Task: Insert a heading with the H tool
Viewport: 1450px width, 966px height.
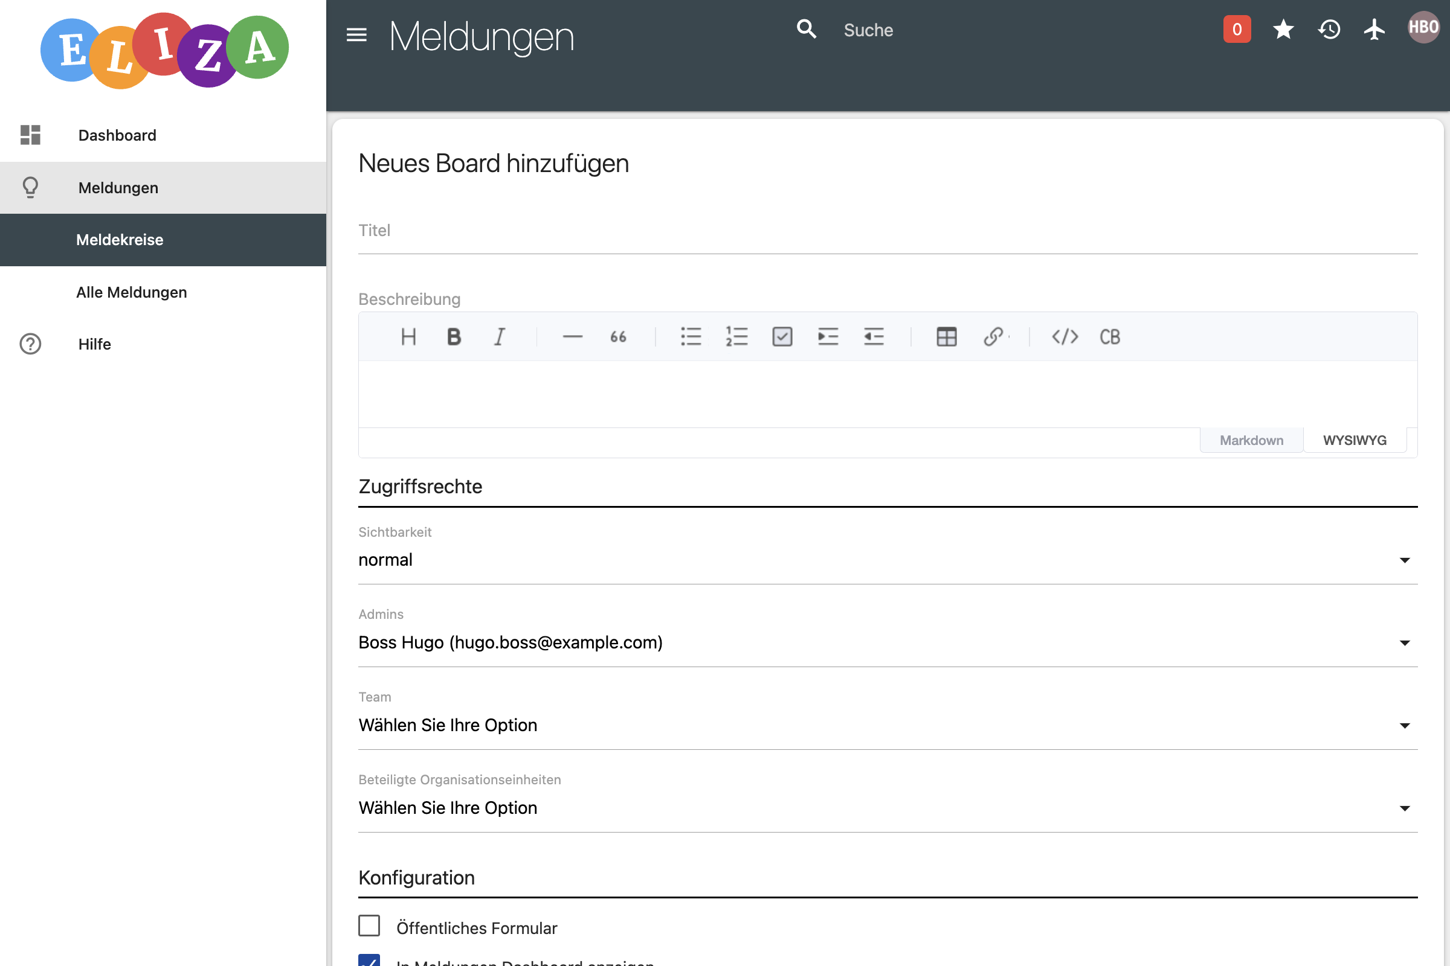Action: click(x=408, y=337)
